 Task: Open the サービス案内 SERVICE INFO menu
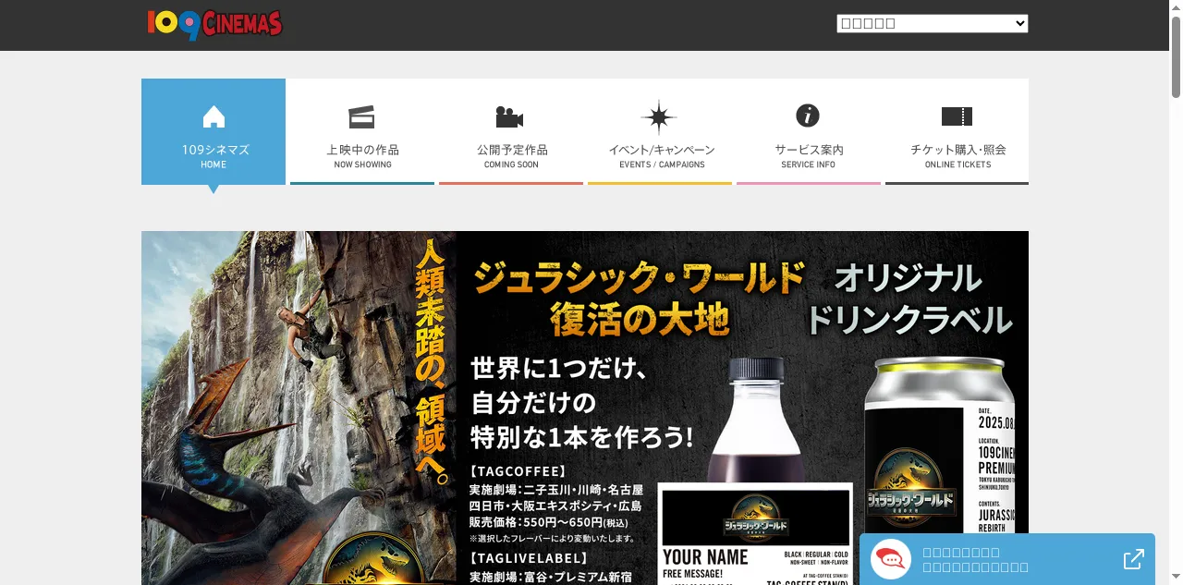[x=809, y=131]
